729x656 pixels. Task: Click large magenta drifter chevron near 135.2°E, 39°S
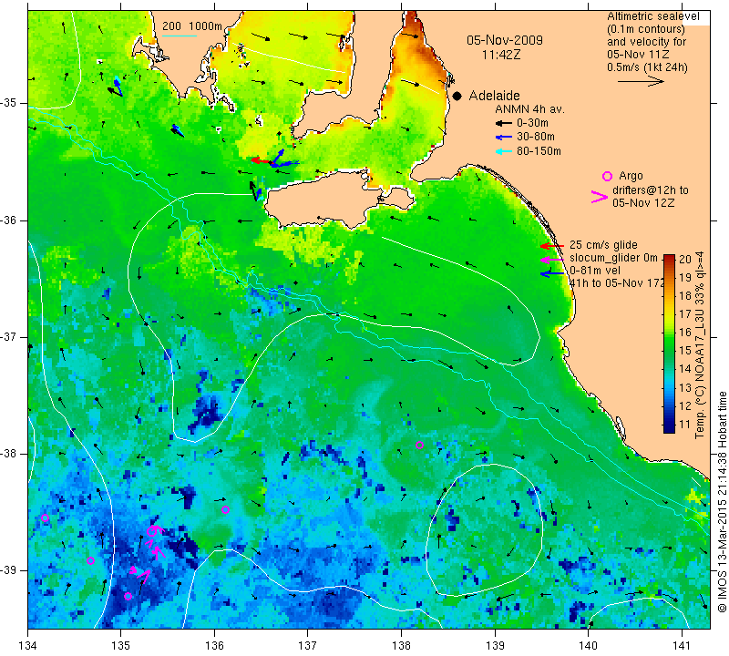tap(144, 577)
